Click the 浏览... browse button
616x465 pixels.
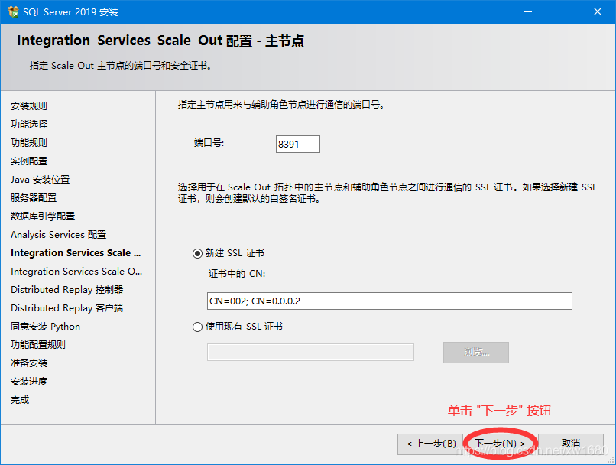coord(476,352)
